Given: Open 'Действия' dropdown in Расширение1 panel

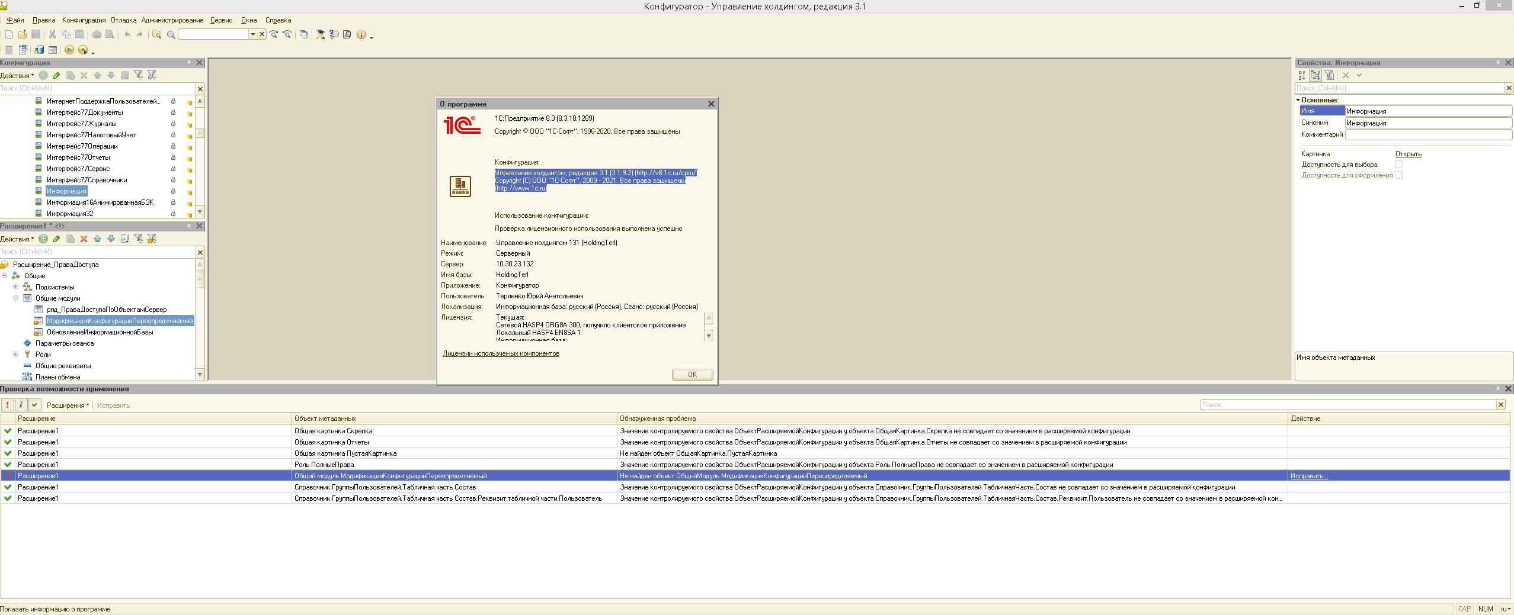Looking at the screenshot, I should coord(17,239).
